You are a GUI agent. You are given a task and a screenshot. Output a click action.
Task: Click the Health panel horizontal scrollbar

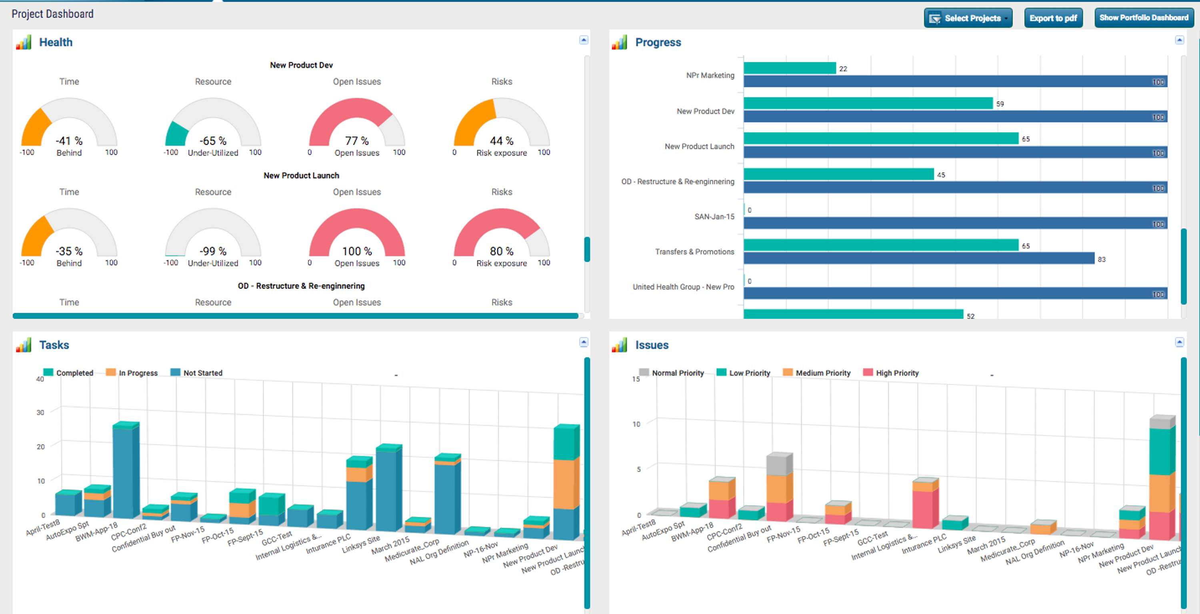[x=295, y=316]
